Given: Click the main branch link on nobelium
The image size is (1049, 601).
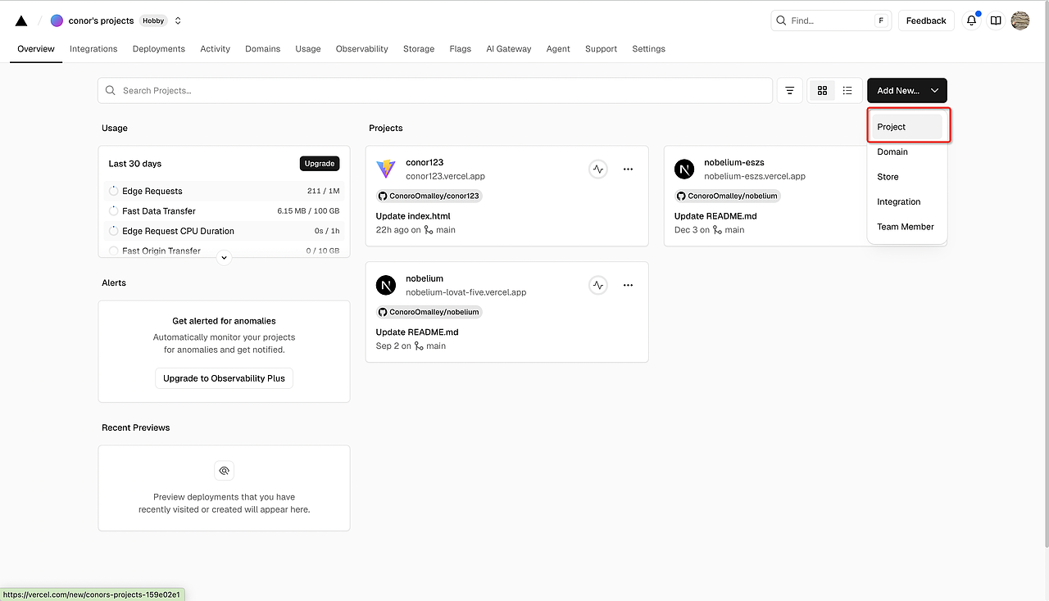Looking at the screenshot, I should (x=435, y=346).
